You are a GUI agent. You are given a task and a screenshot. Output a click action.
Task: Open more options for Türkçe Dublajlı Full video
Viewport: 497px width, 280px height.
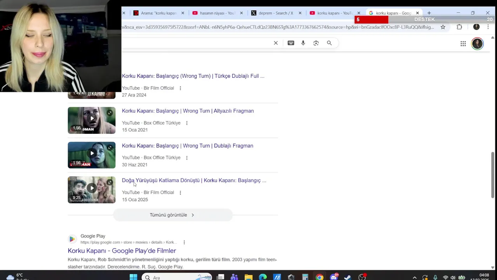(180, 88)
